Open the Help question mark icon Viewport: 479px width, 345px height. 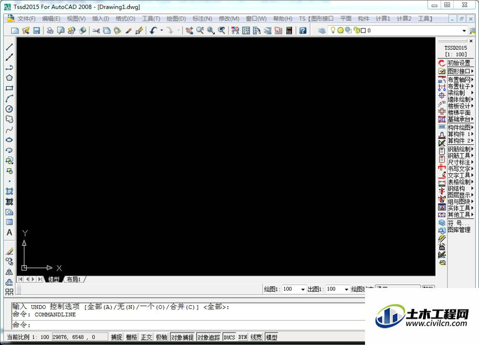303,31
